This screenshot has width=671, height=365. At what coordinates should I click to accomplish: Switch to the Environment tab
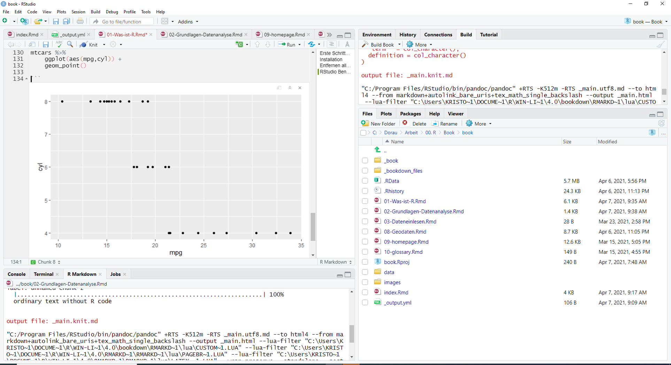pyautogui.click(x=377, y=35)
